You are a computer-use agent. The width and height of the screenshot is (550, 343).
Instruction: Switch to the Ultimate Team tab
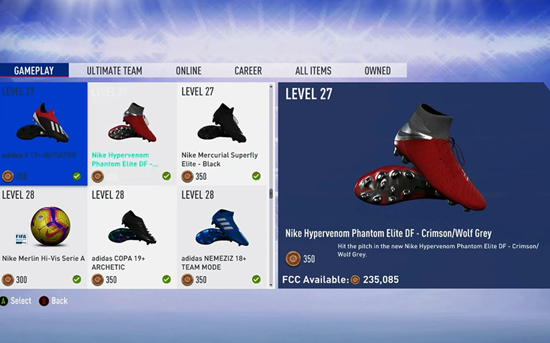pyautogui.click(x=114, y=71)
